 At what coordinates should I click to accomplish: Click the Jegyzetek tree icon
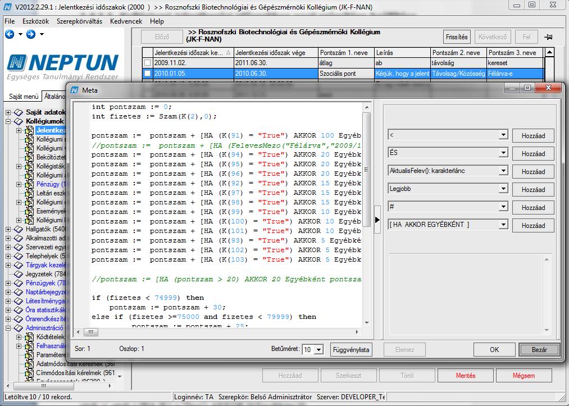tap(19, 274)
